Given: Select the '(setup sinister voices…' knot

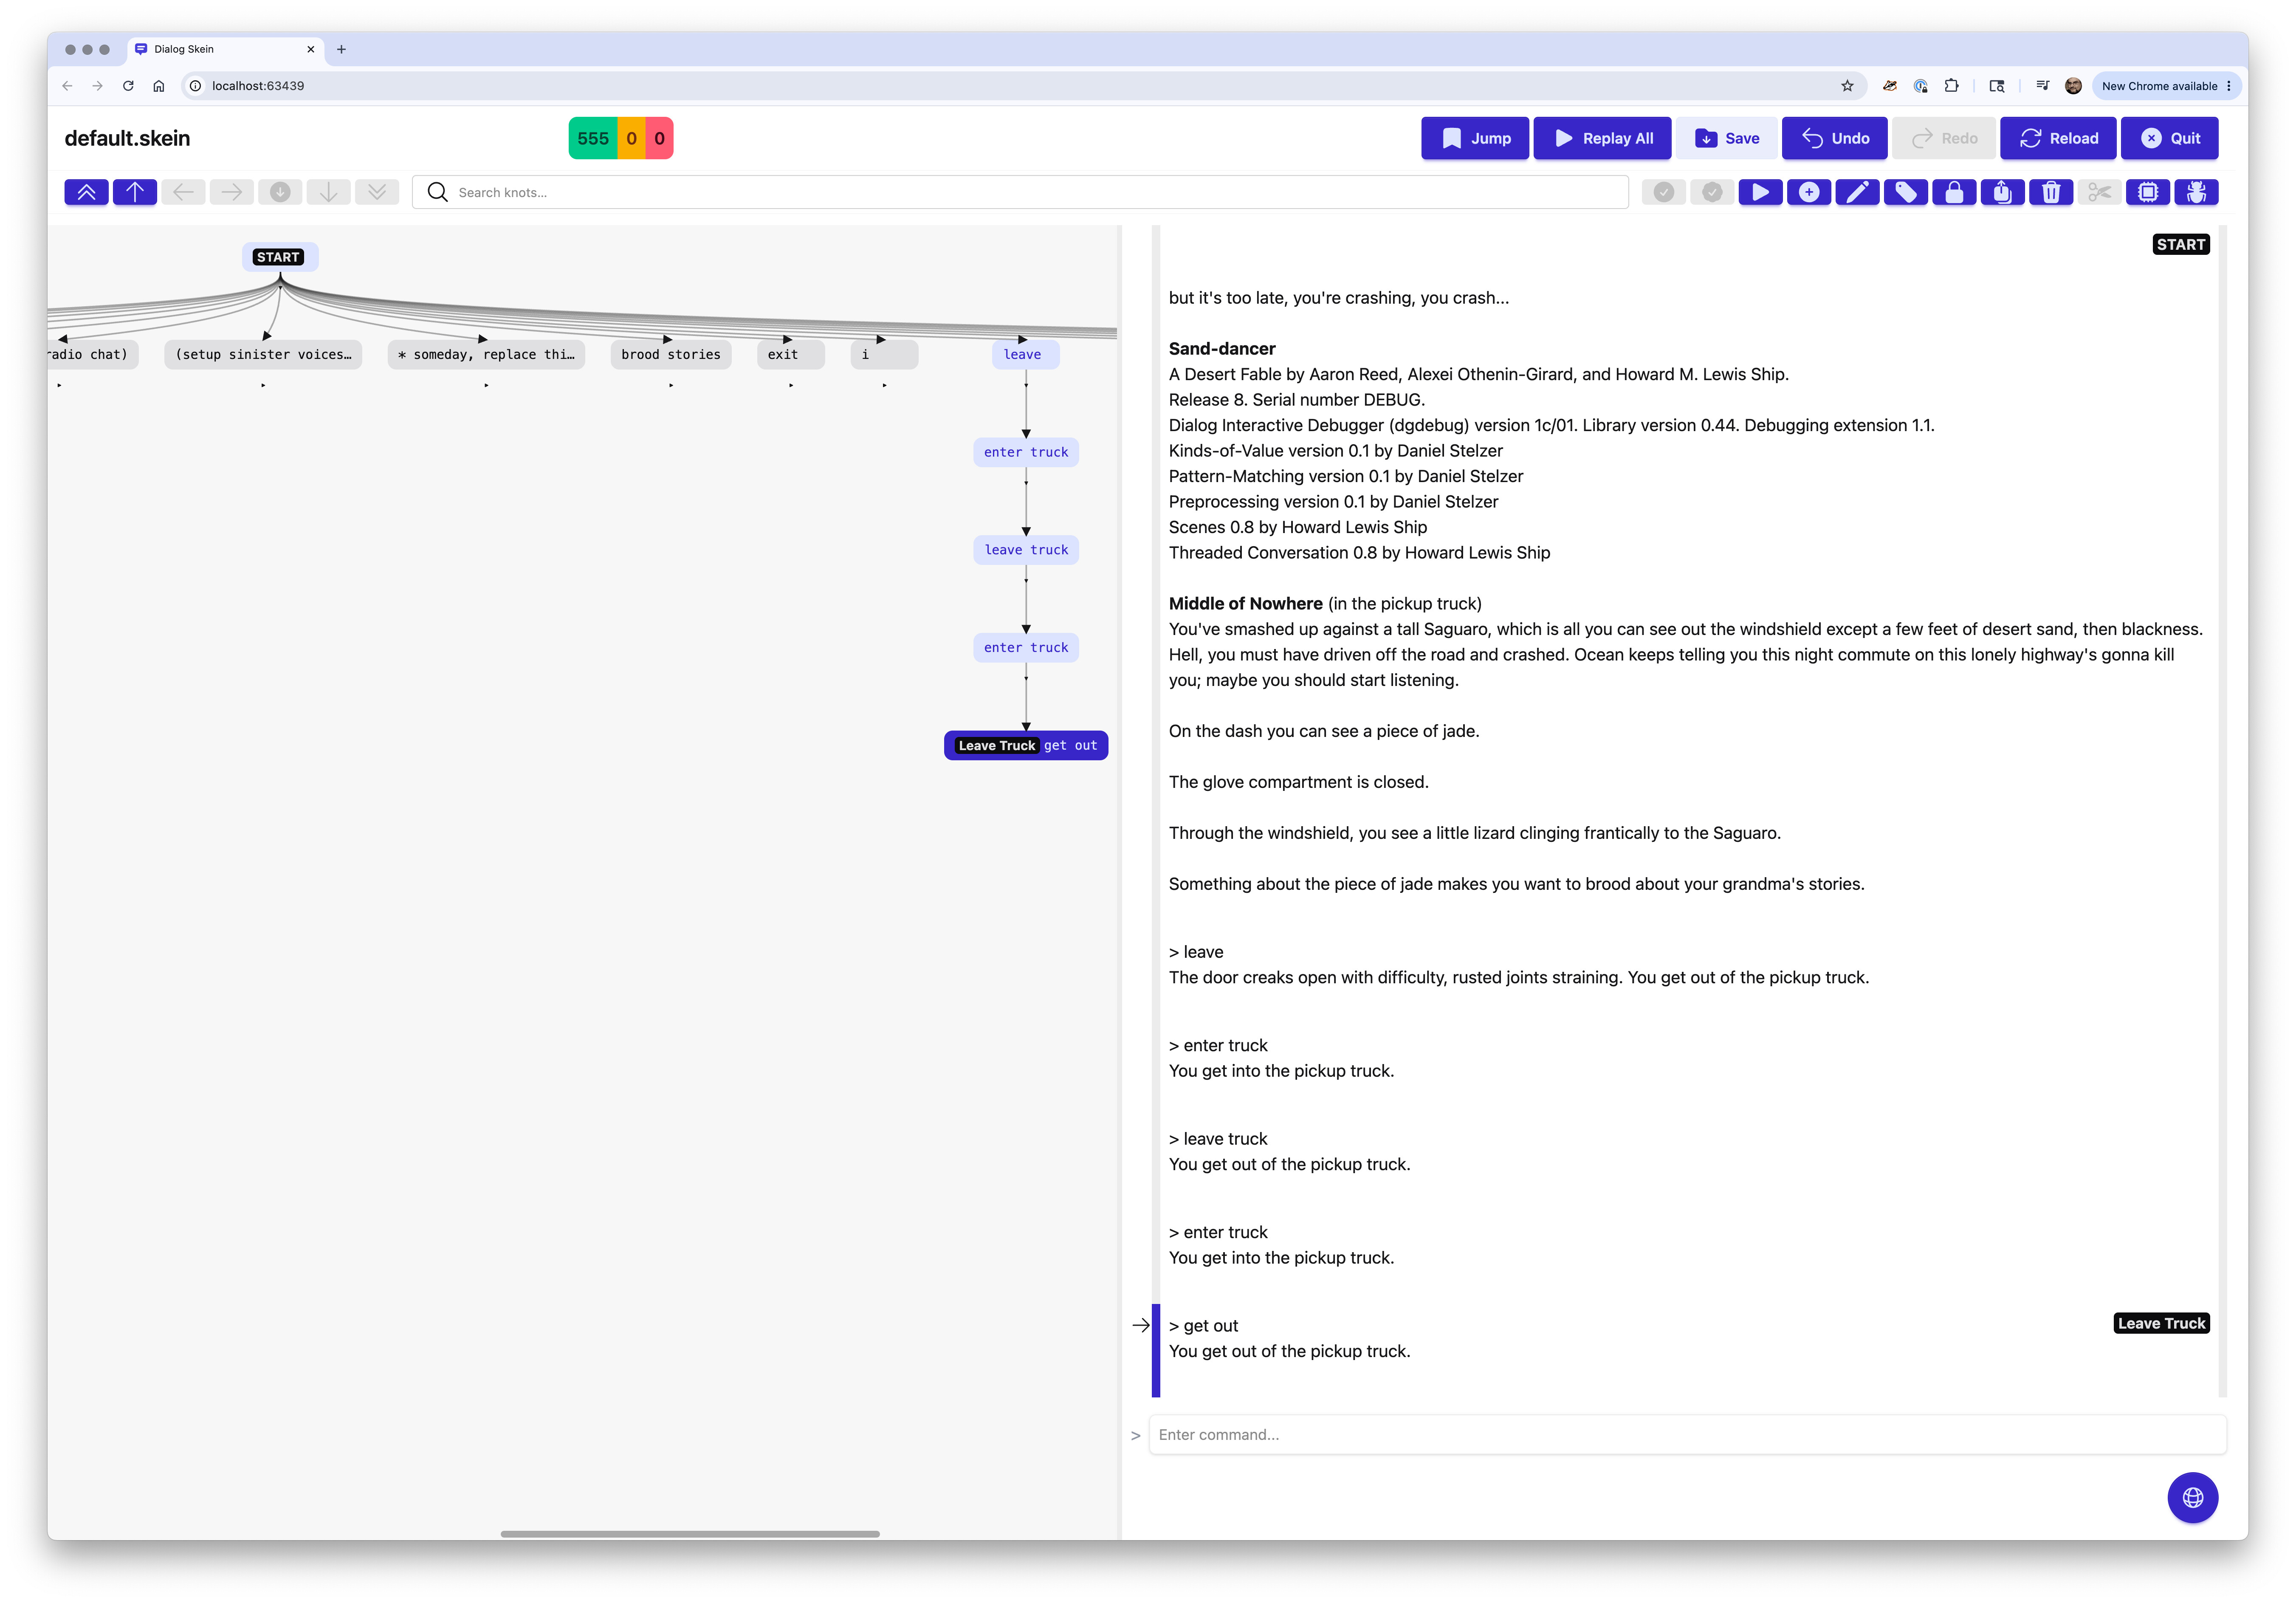Looking at the screenshot, I should [263, 355].
